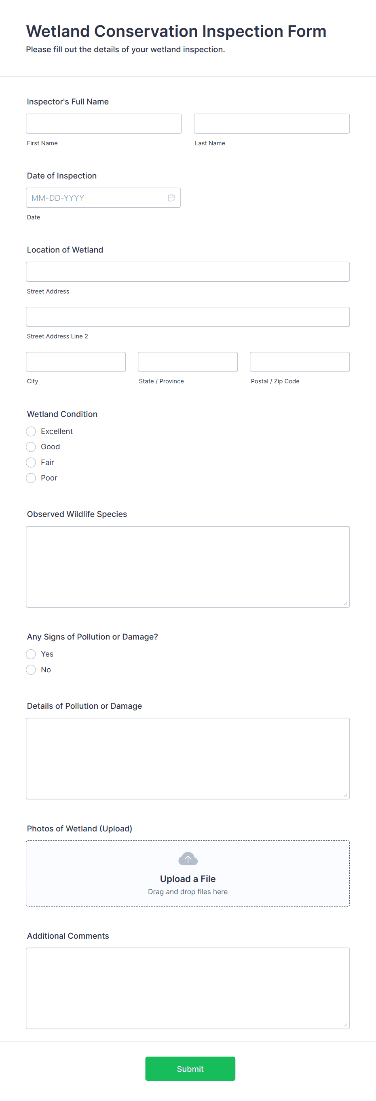Click the cloud upload icon
Viewport: 376px width, 1101px height.
pos(188,859)
